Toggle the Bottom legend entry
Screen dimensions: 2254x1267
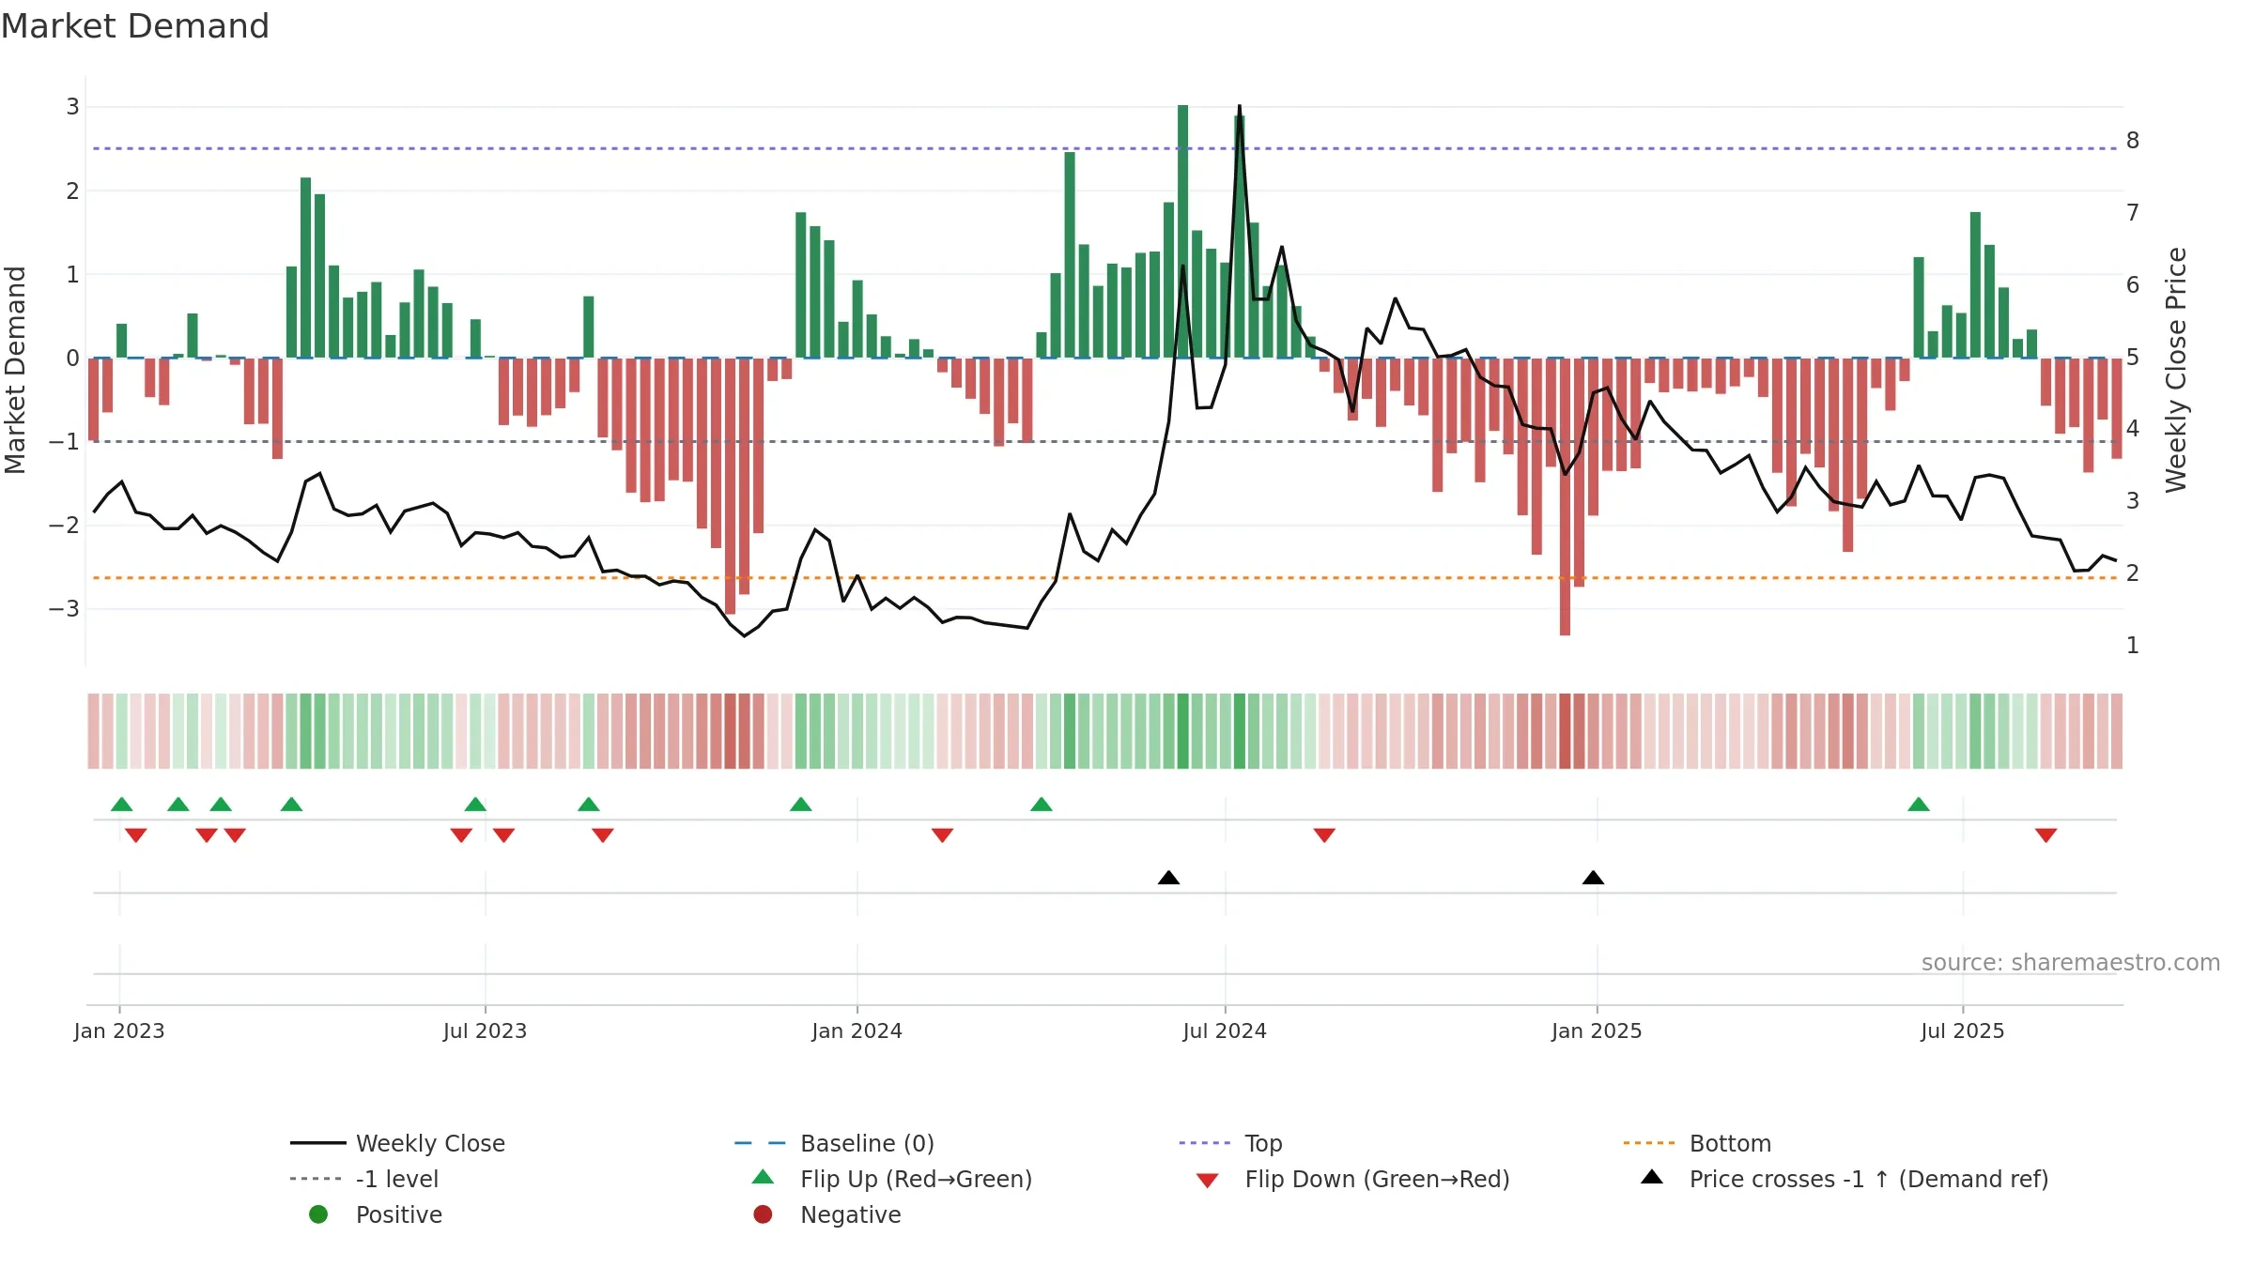(x=1697, y=1143)
